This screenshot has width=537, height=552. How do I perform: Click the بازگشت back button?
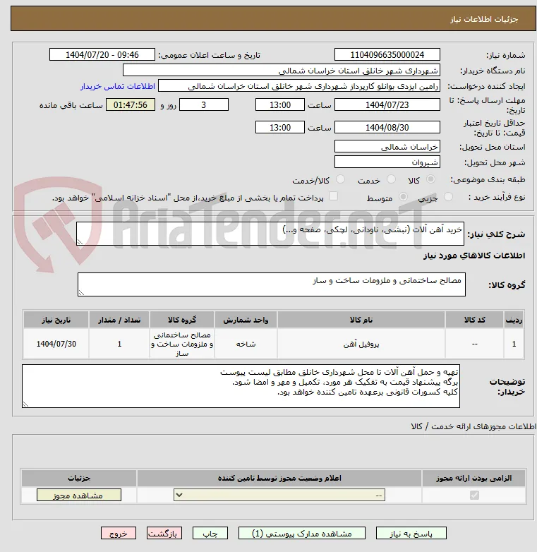pyautogui.click(x=164, y=534)
